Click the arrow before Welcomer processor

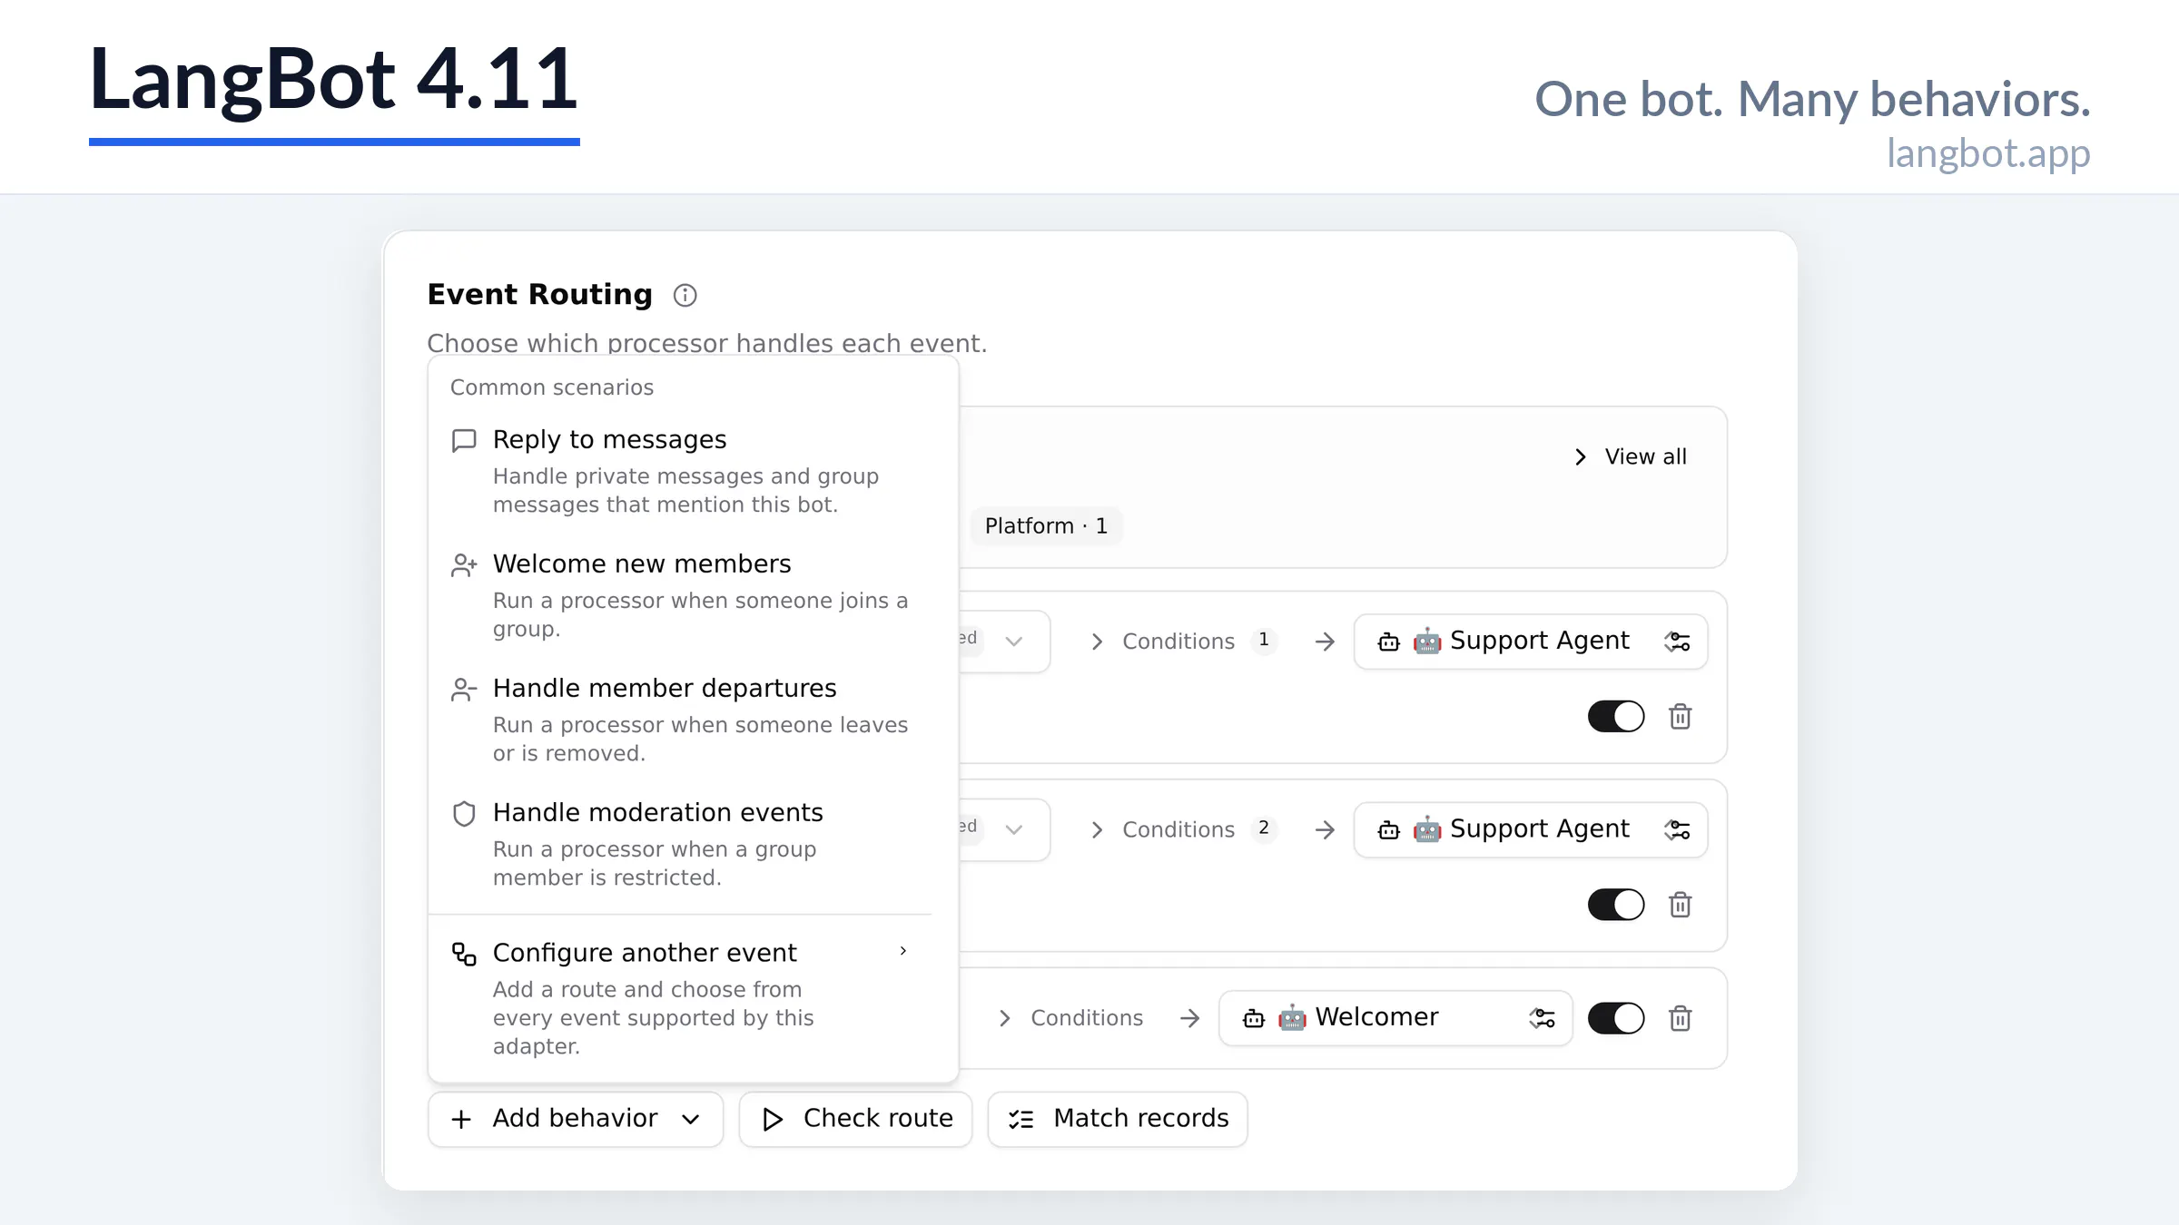(x=1189, y=1018)
